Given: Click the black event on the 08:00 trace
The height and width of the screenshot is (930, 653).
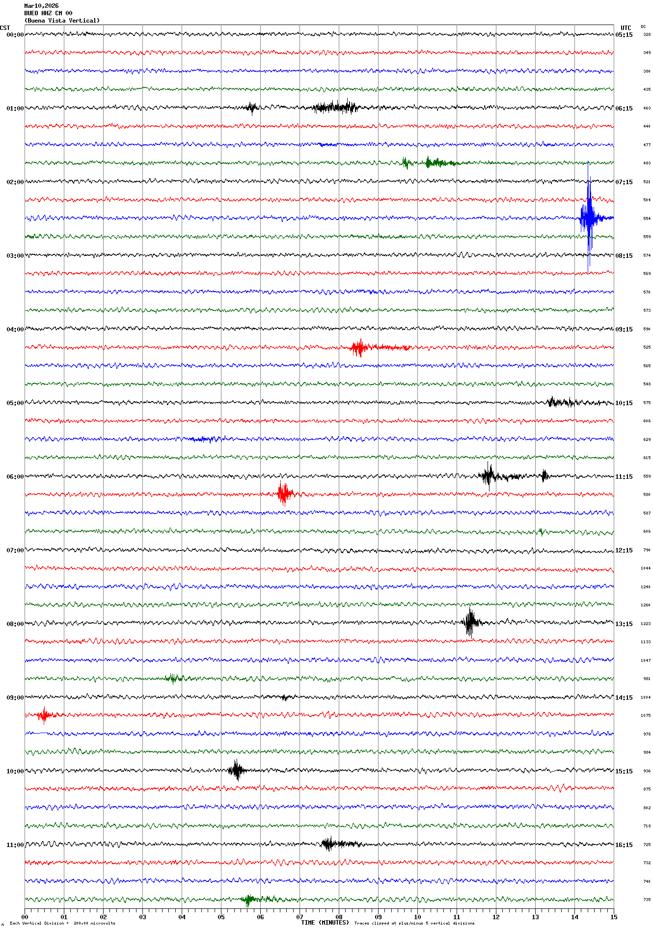Looking at the screenshot, I should [470, 623].
